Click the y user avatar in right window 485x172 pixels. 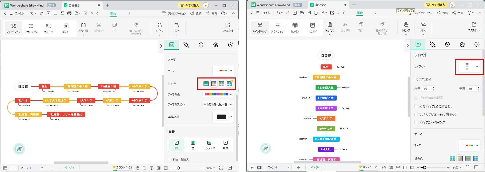452,5
